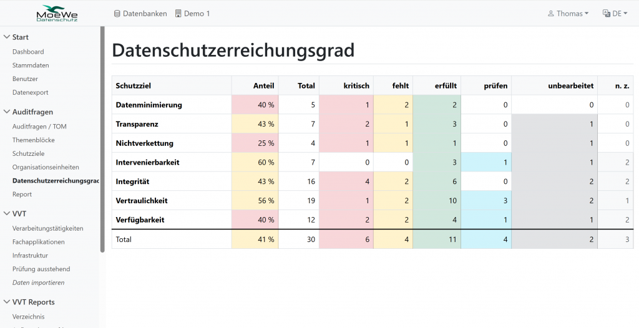Click the Demo 1 building icon

click(178, 14)
